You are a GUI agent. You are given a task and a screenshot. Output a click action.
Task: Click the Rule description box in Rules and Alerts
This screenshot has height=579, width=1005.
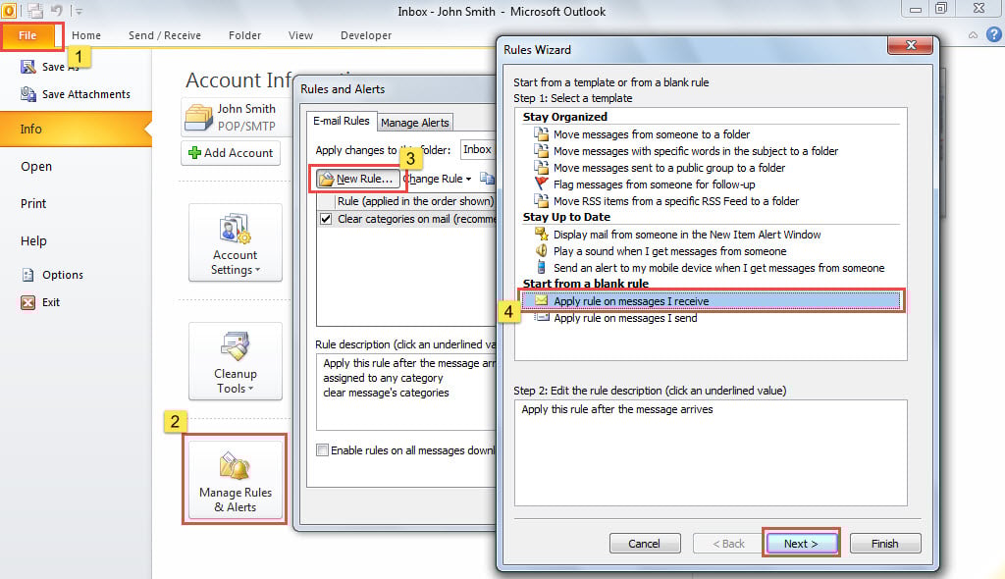coord(406,392)
